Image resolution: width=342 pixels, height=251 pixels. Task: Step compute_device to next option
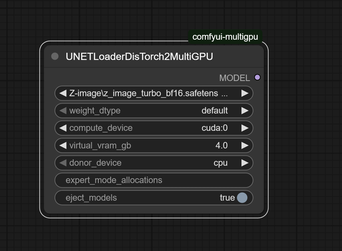(245, 128)
